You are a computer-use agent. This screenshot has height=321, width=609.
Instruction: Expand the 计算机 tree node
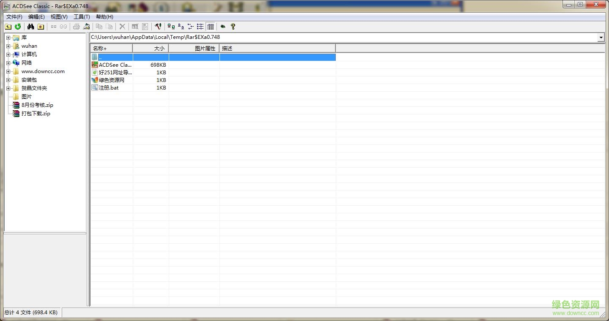pyautogui.click(x=8, y=54)
